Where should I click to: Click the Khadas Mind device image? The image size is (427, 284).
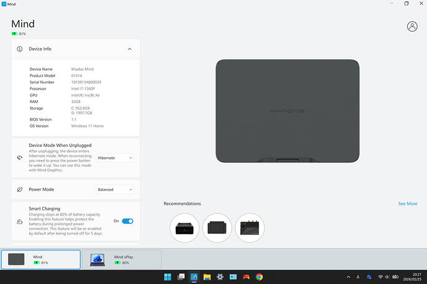point(287,111)
